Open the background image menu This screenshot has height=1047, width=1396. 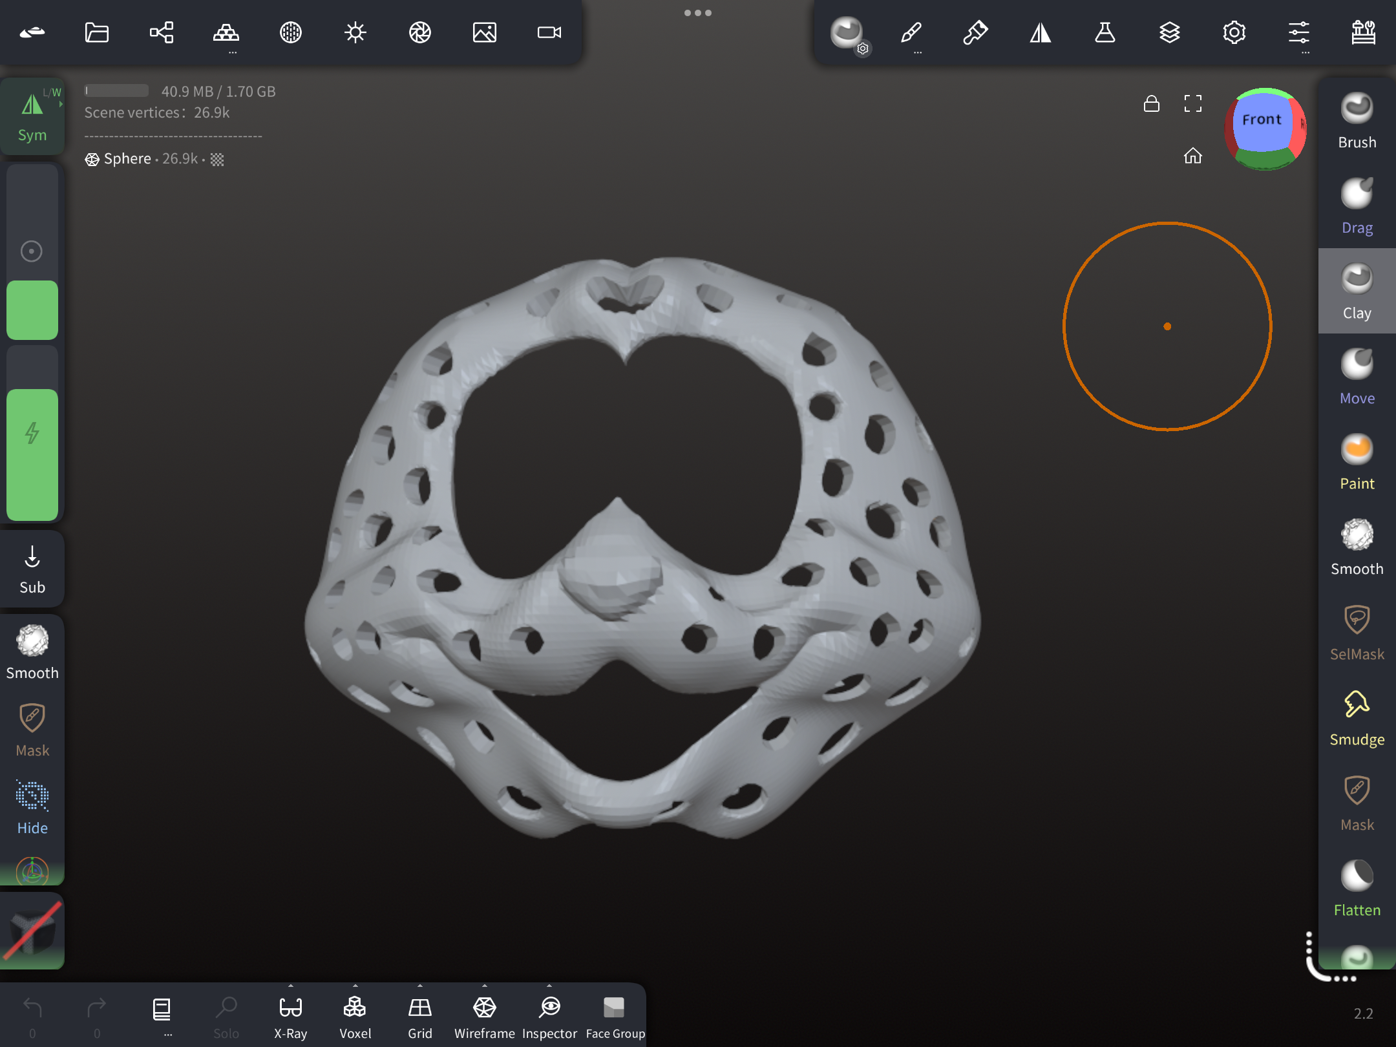click(485, 32)
